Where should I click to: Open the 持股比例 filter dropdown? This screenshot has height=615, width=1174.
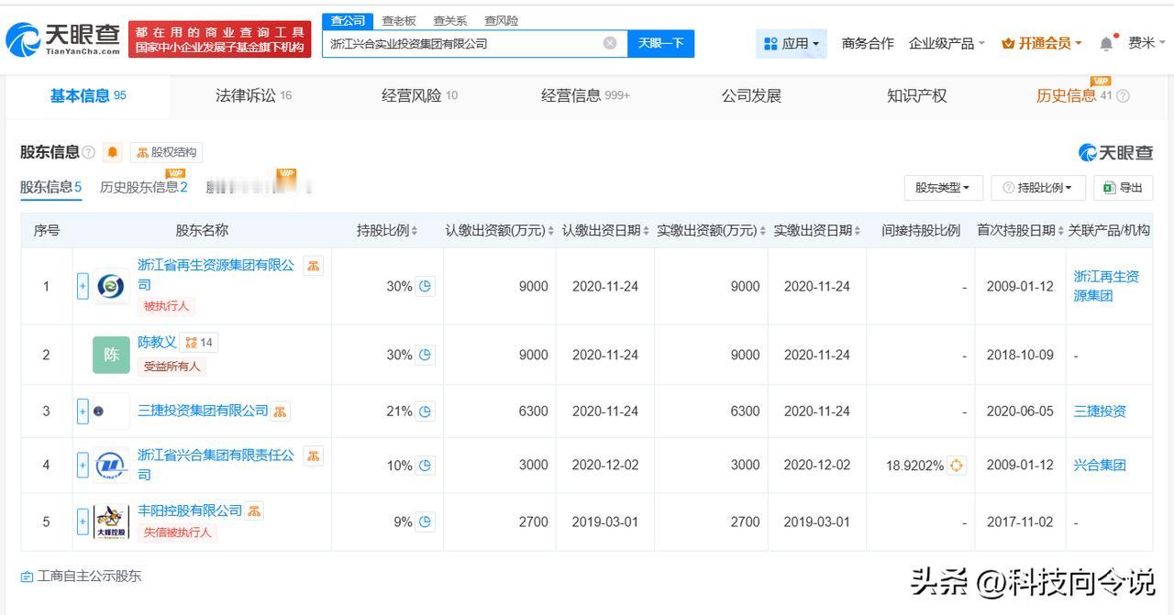(1038, 188)
